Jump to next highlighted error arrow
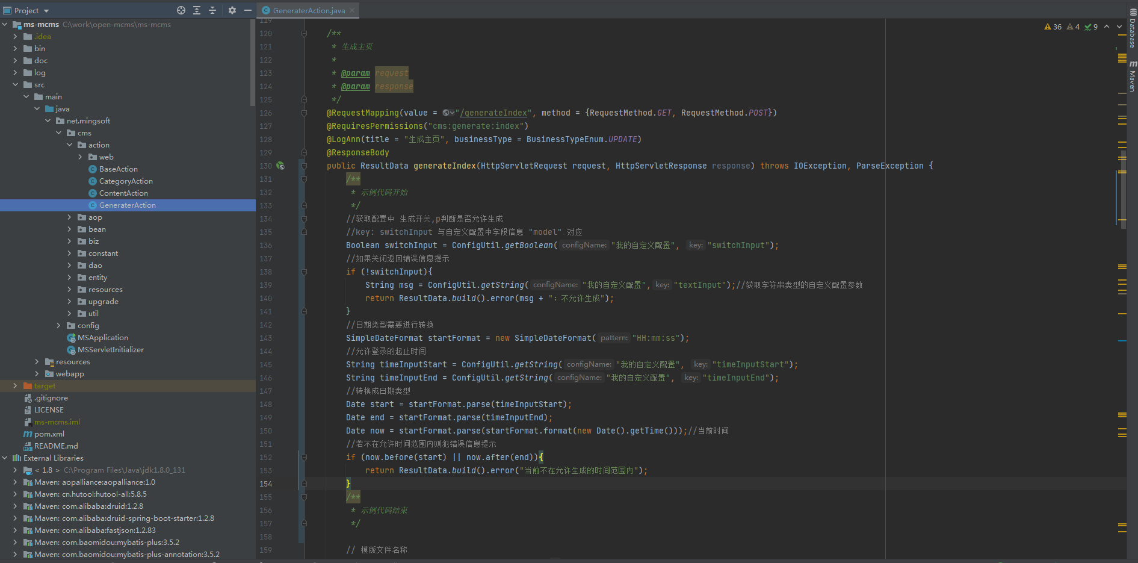This screenshot has width=1138, height=563. (x=1119, y=26)
